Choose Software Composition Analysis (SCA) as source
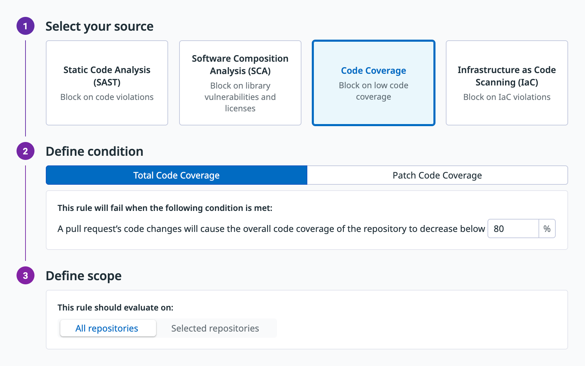The width and height of the screenshot is (585, 366). tap(240, 83)
